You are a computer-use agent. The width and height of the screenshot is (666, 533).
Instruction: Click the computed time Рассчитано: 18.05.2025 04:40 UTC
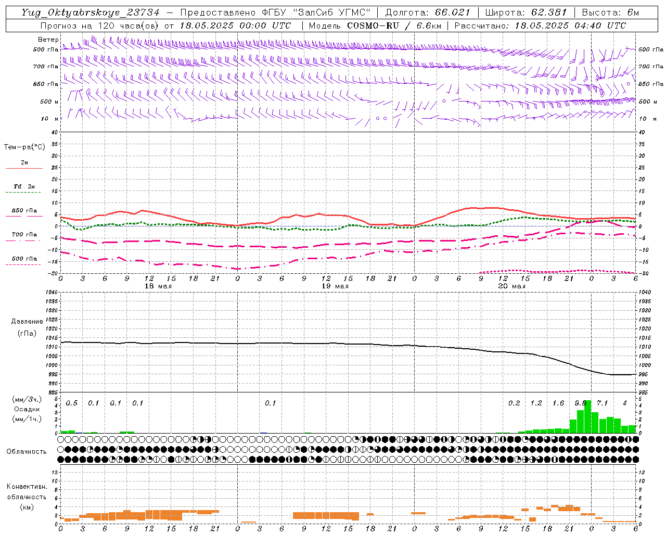coord(540,26)
